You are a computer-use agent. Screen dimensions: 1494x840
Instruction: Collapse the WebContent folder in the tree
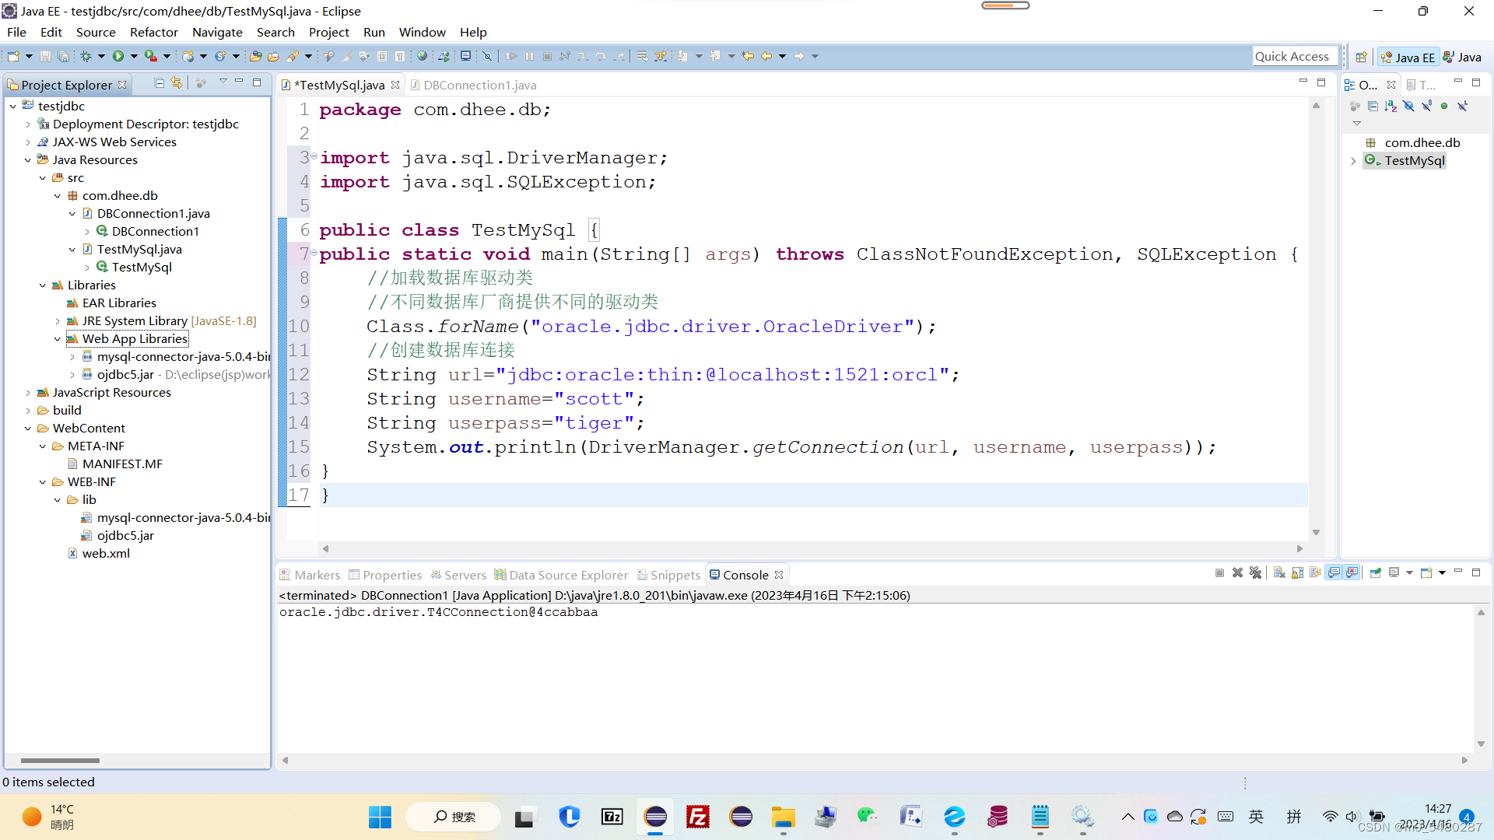click(28, 429)
